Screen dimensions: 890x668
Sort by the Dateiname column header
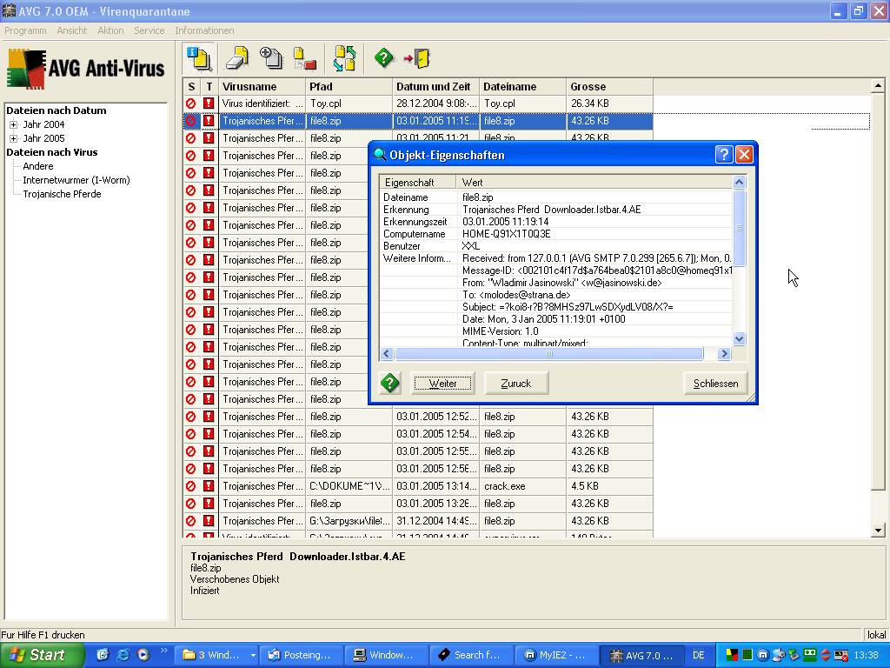pos(522,87)
